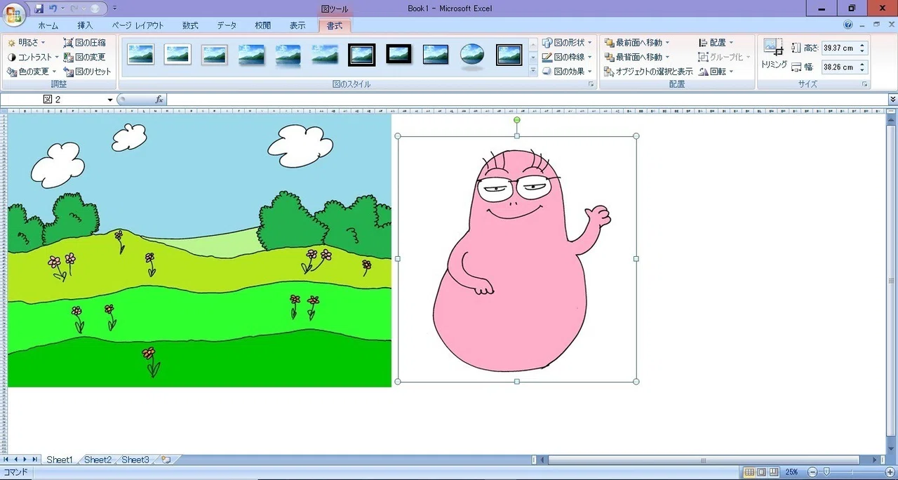Viewport: 898px width, 480px height.
Task: Click 色の変更 recolor button
Action: [32, 72]
